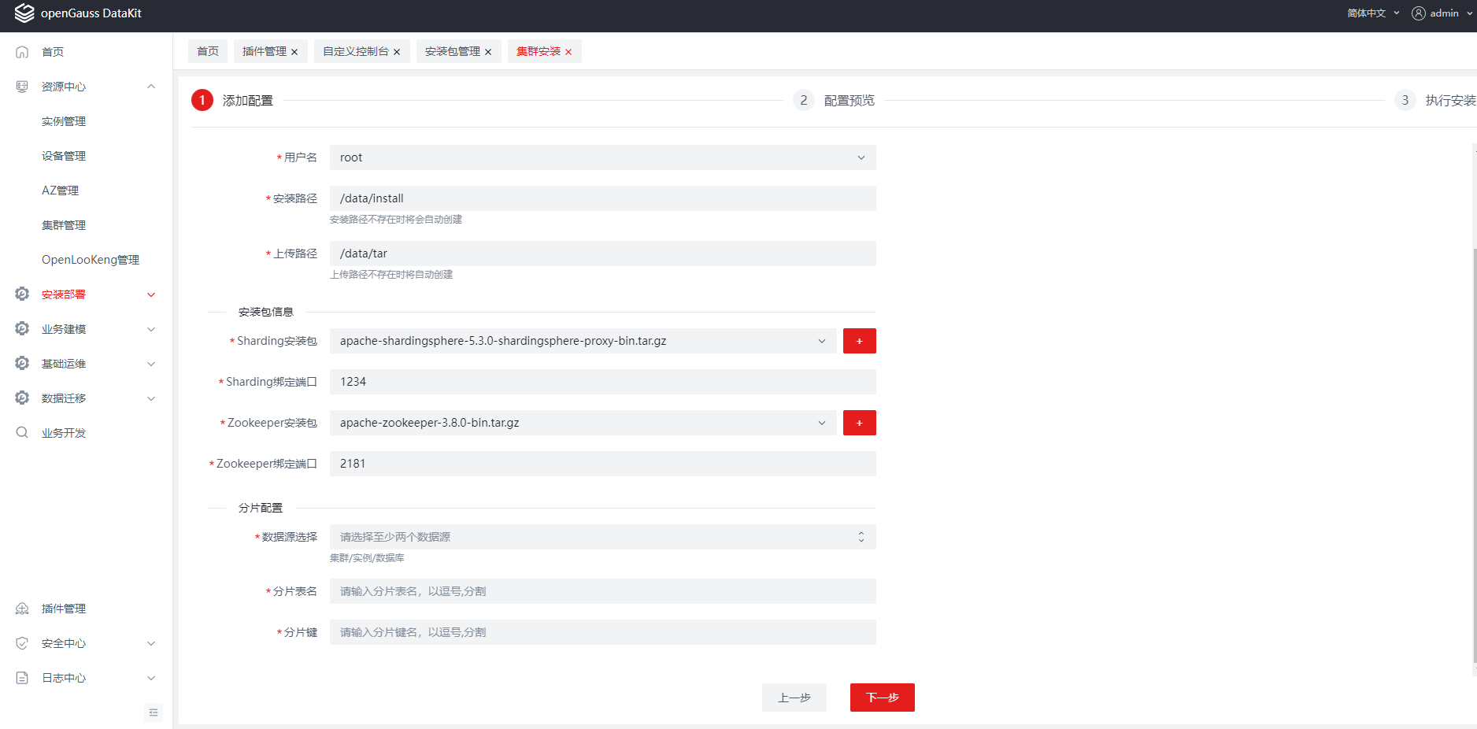Open 集群管理 in the sidebar
The width and height of the screenshot is (1477, 729).
[x=64, y=225]
